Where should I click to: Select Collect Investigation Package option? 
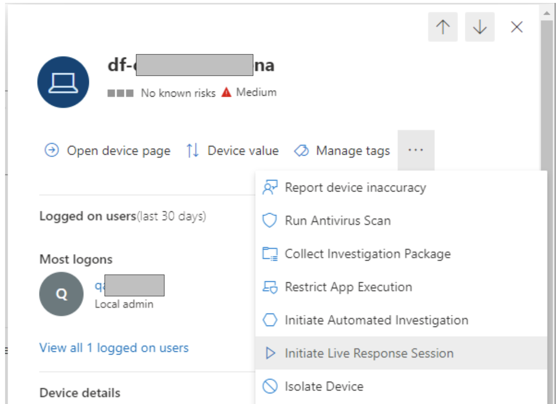367,254
